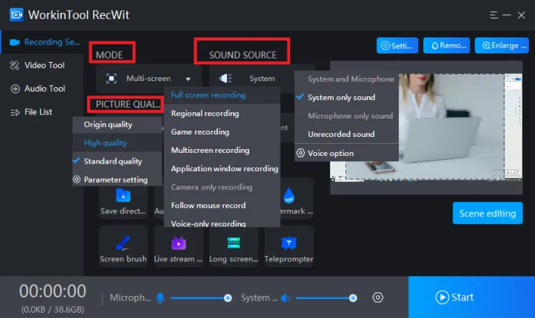Select Standard quality option
Screen dimensions: 535x318
point(118,161)
